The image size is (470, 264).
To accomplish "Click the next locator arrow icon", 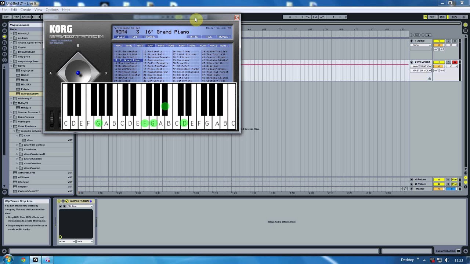I will (x=423, y=35).
